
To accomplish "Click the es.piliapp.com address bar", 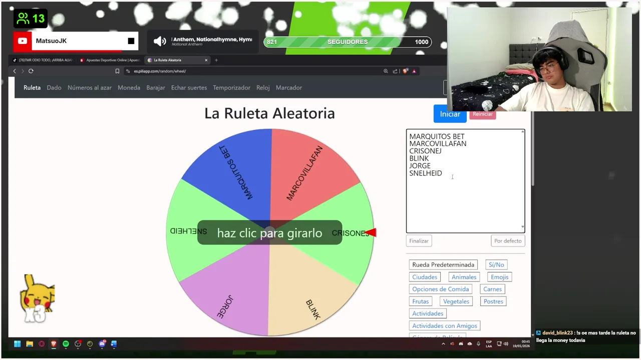I will tap(250, 71).
